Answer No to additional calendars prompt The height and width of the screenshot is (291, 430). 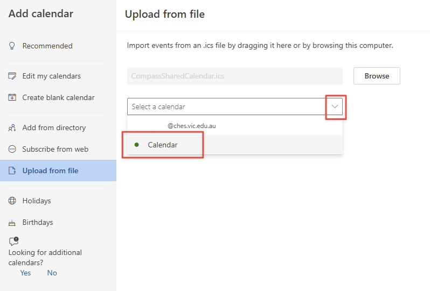(x=52, y=273)
